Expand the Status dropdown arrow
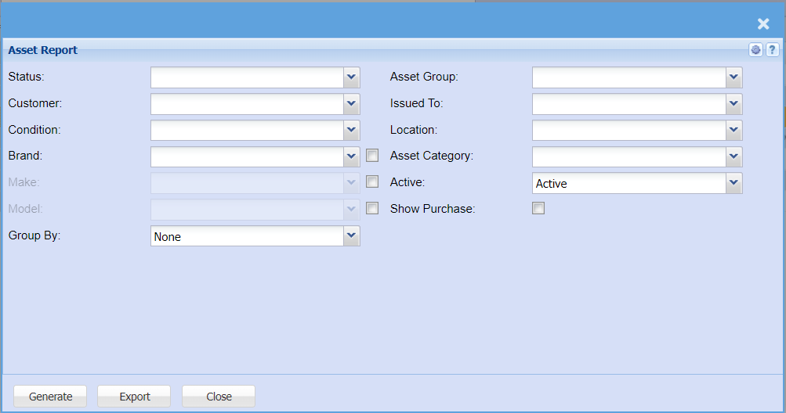The width and height of the screenshot is (786, 413). [x=351, y=77]
